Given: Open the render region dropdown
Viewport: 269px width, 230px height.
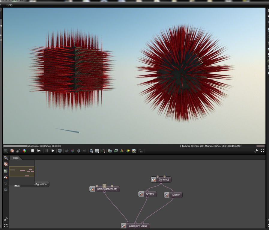Looking at the screenshot, I should 97,151.
